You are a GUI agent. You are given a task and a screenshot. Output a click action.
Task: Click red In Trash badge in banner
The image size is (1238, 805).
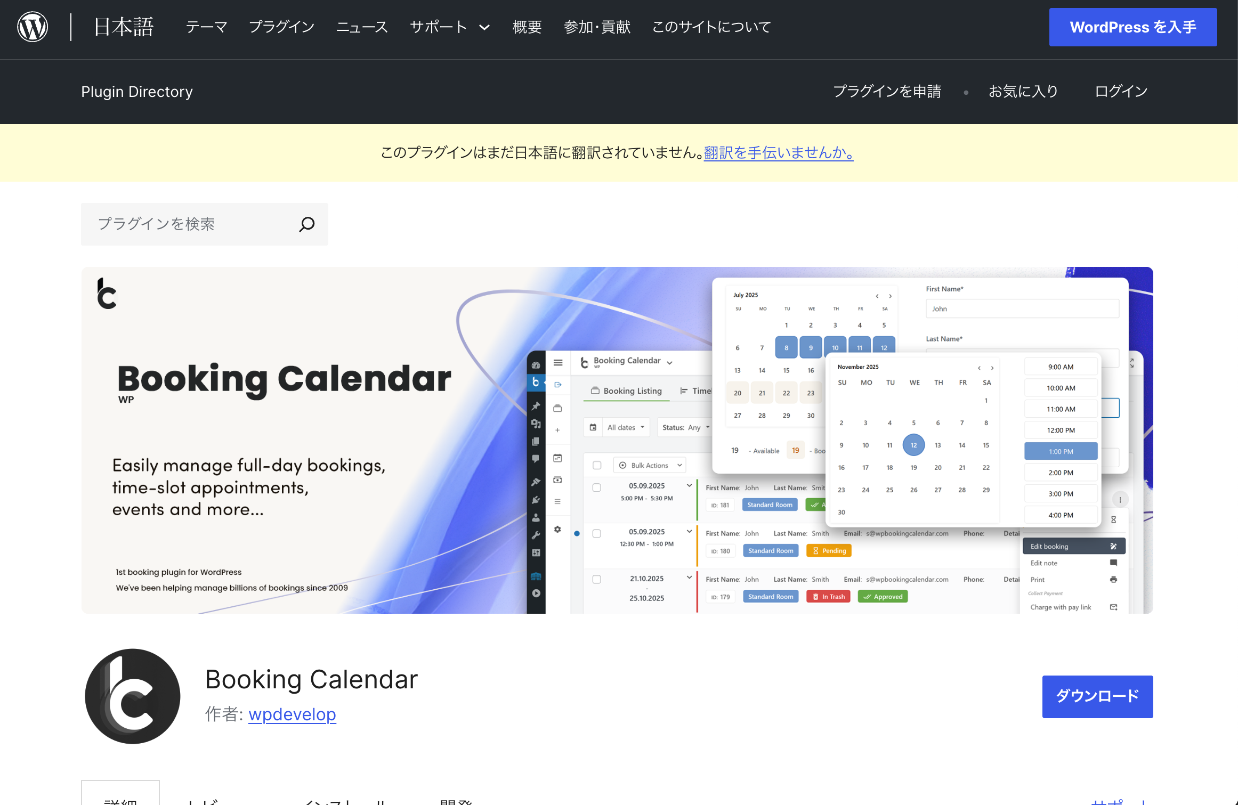pyautogui.click(x=829, y=596)
